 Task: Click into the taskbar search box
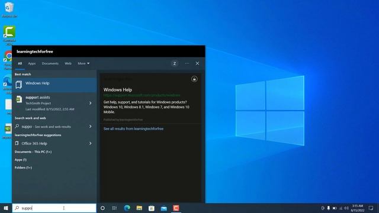(54, 208)
